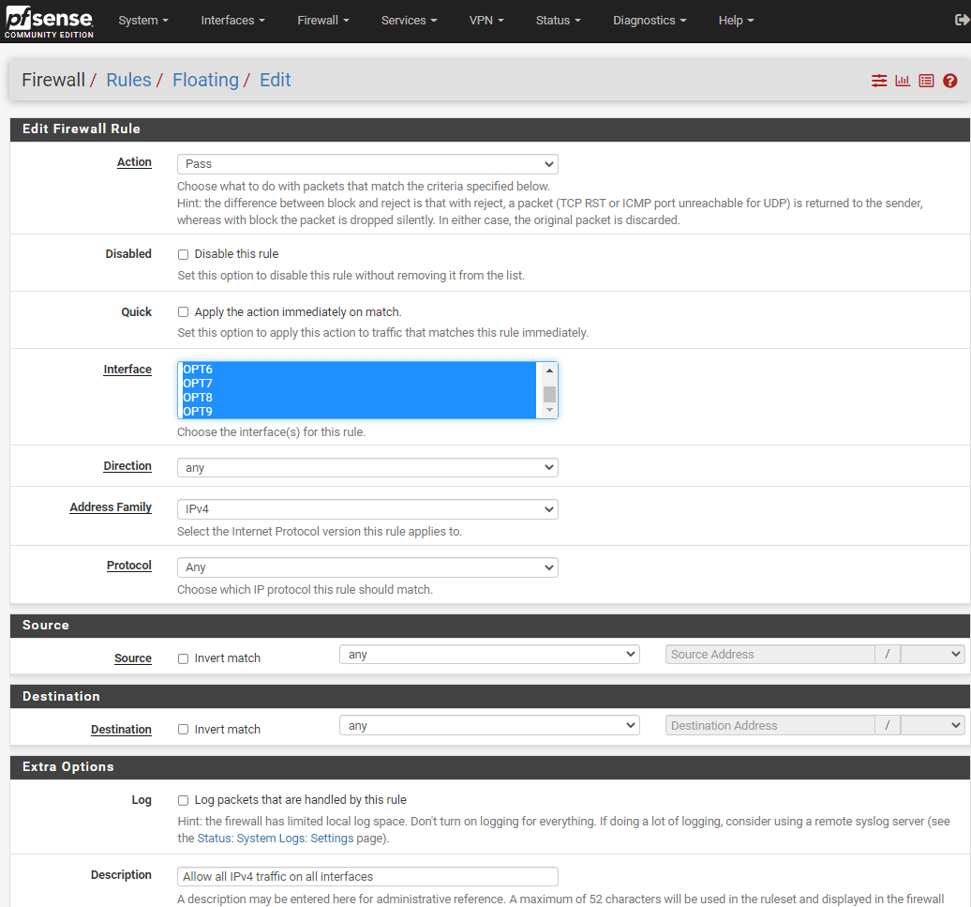
Task: Check Invert match for Source
Action: [183, 658]
